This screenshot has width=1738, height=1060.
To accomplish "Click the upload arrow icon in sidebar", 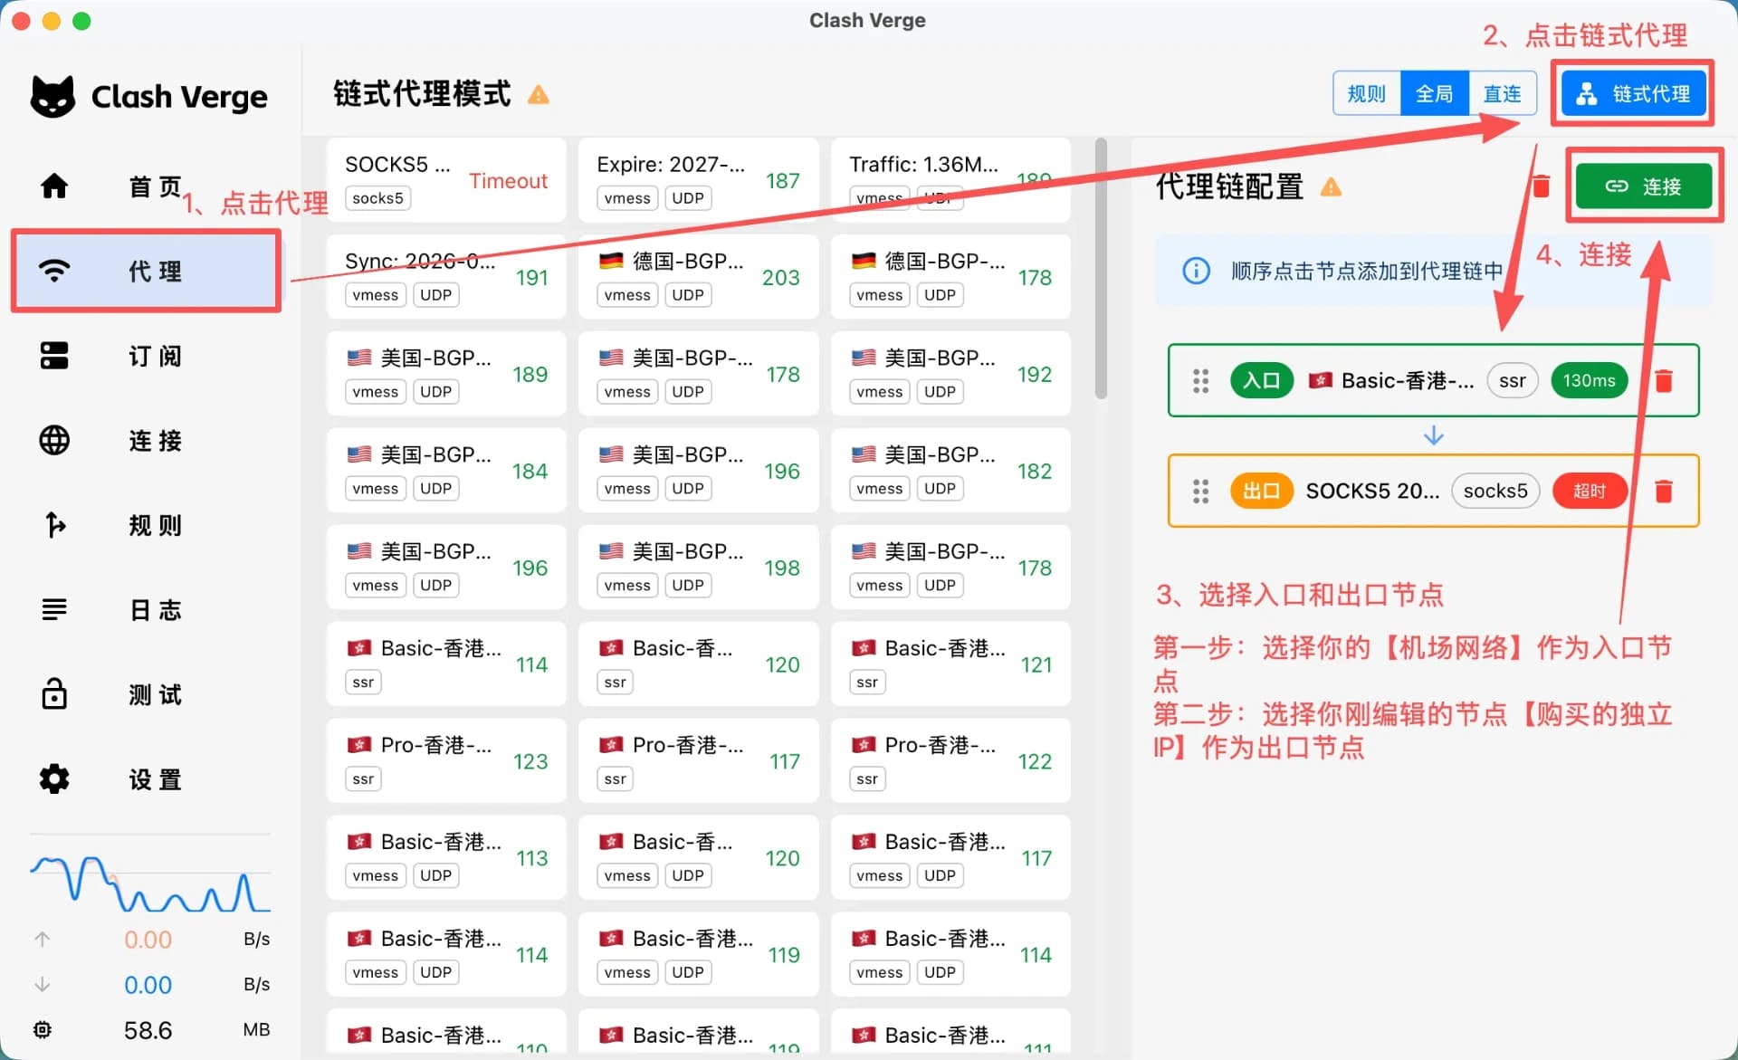I will pos(42,939).
